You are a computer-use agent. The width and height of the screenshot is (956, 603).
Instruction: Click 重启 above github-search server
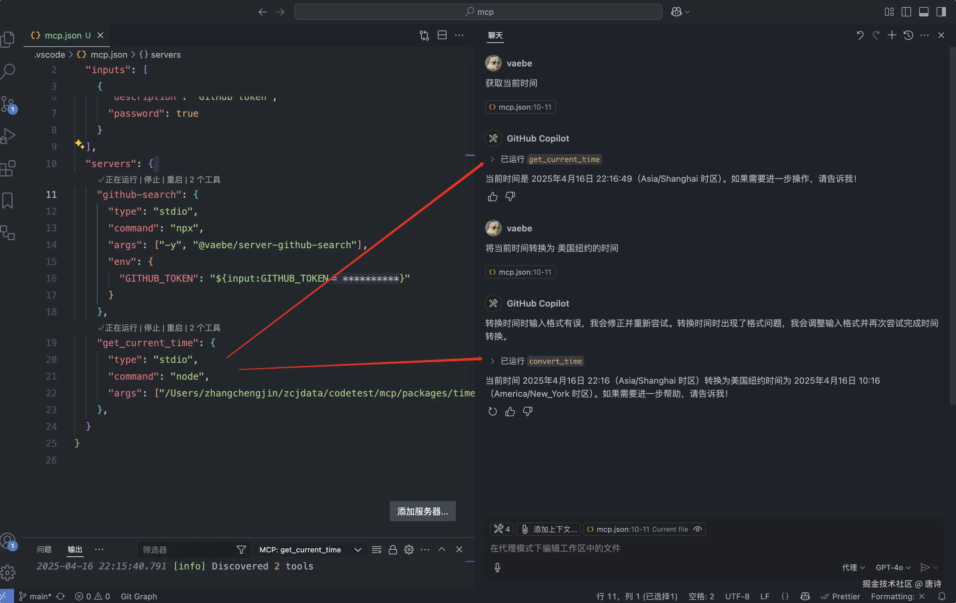point(174,179)
